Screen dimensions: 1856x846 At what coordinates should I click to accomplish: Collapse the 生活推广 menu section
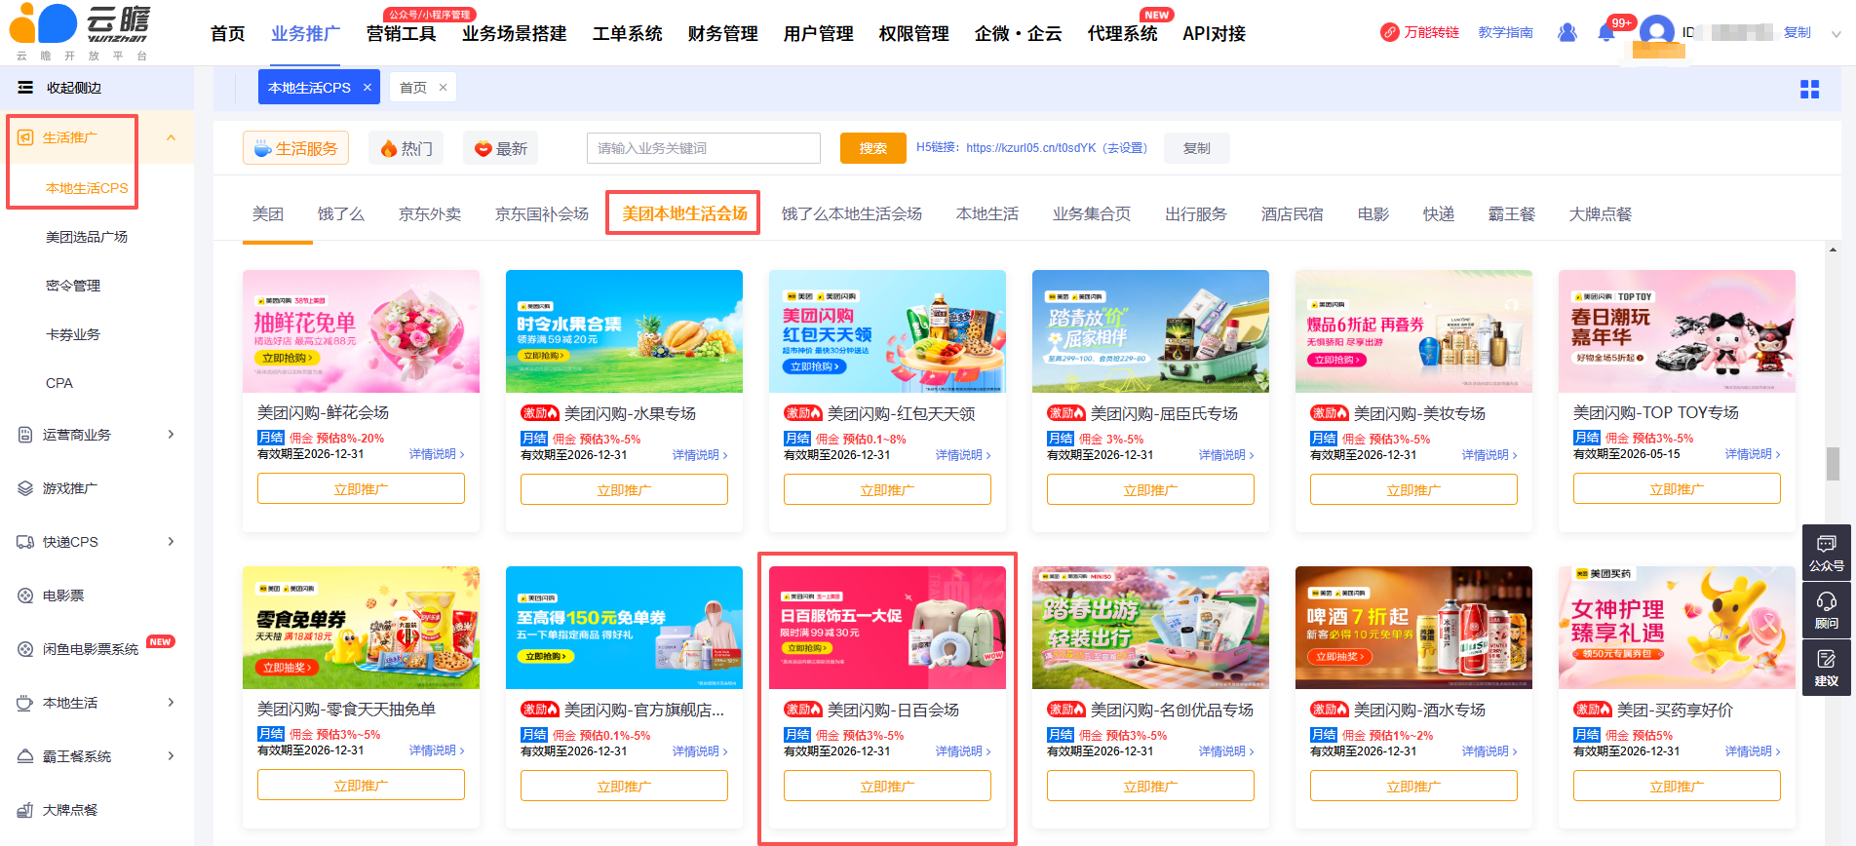[171, 138]
